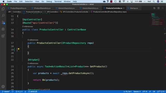Click the skinet.sln project status item
The image size is (166, 93).
point(33,91)
